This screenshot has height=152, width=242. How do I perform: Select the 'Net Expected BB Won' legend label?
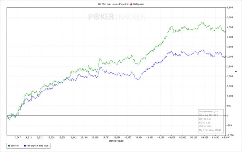tap(37, 145)
